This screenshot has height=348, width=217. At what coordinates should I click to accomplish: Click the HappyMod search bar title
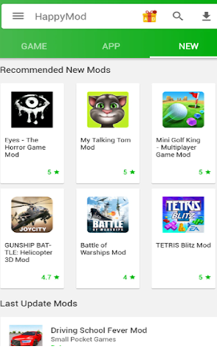61,17
